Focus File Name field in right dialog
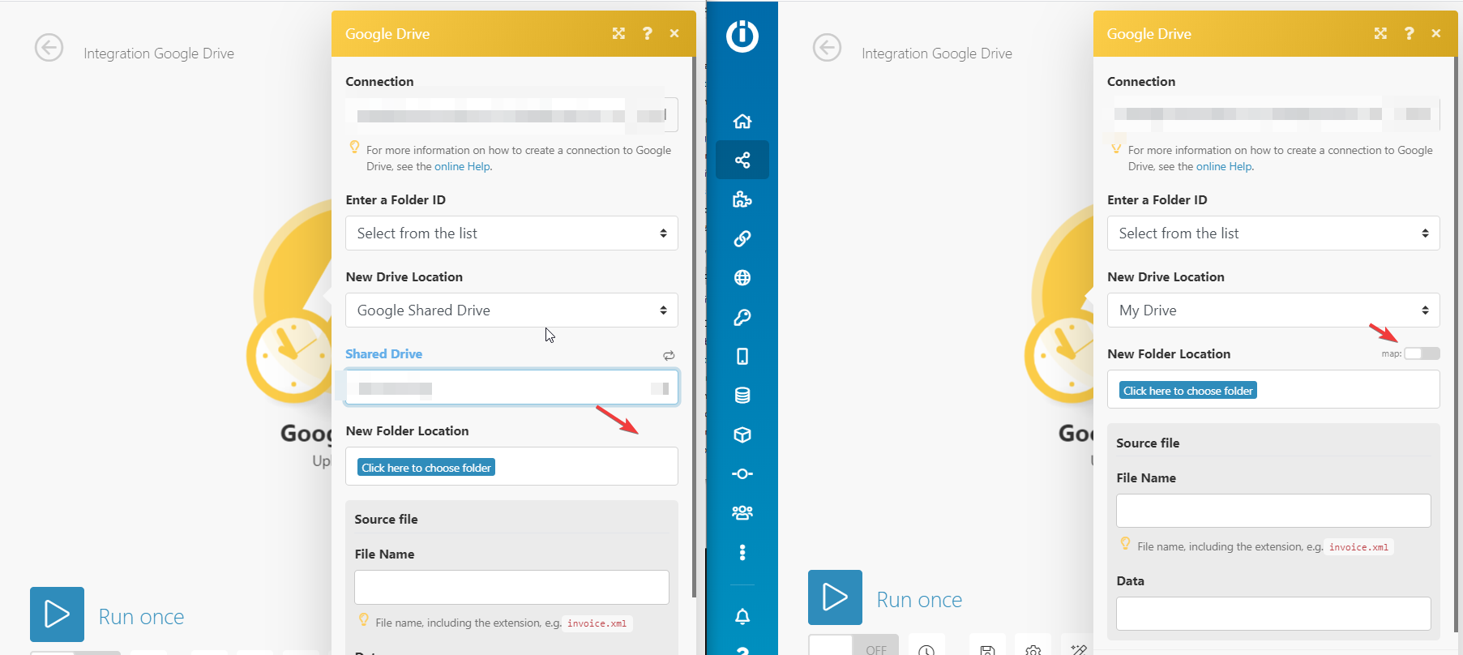The height and width of the screenshot is (655, 1463). tap(1273, 511)
